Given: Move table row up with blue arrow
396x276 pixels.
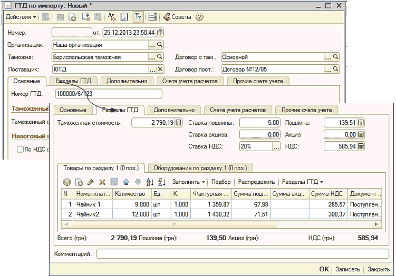Looking at the screenshot, I should [126, 182].
